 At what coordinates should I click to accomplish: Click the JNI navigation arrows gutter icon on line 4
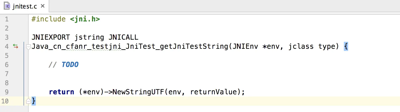[16, 47]
